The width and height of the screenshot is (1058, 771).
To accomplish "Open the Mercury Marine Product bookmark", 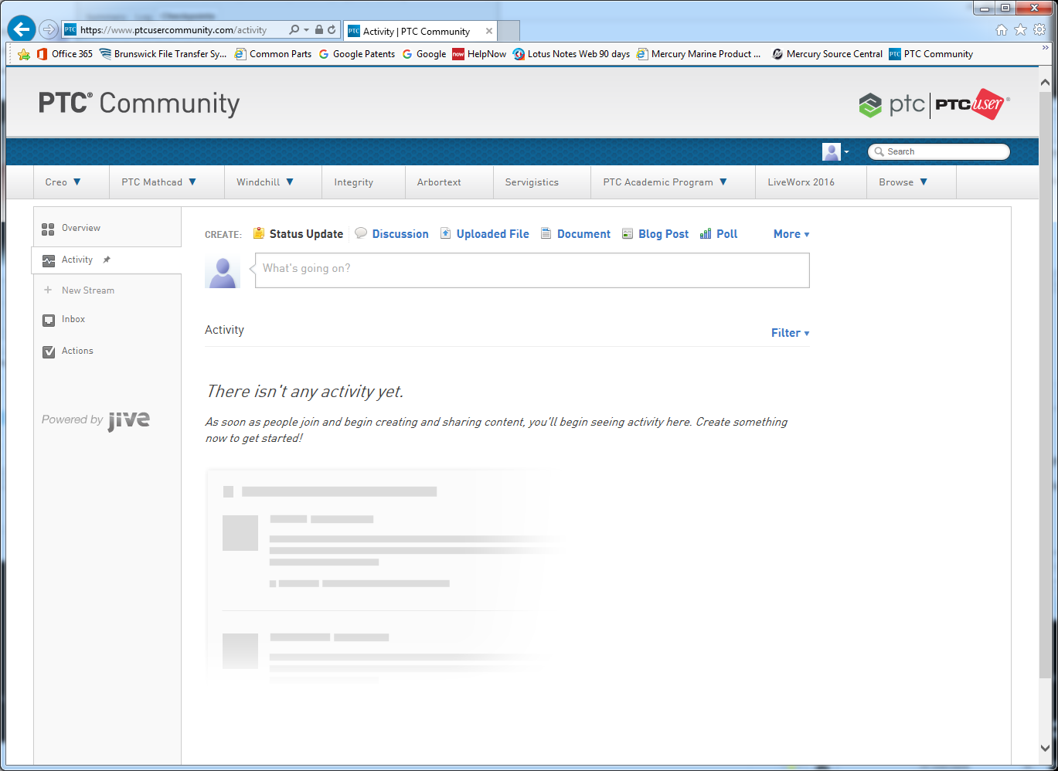I will (699, 54).
